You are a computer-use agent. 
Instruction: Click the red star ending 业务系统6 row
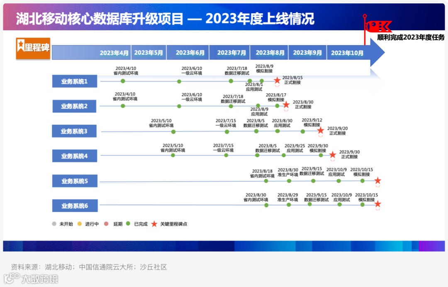(x=378, y=204)
